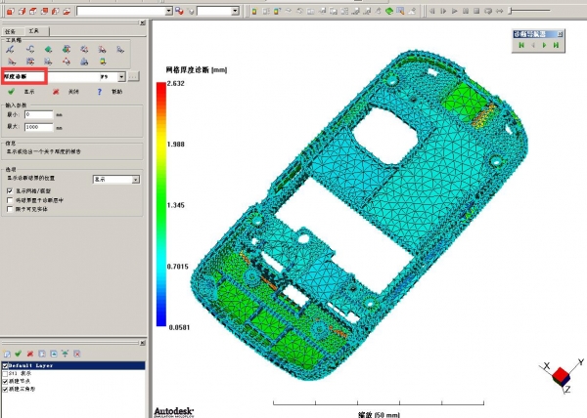Toggle the 新建三角形 (new triangles) layer checkbox

[x=5, y=390]
